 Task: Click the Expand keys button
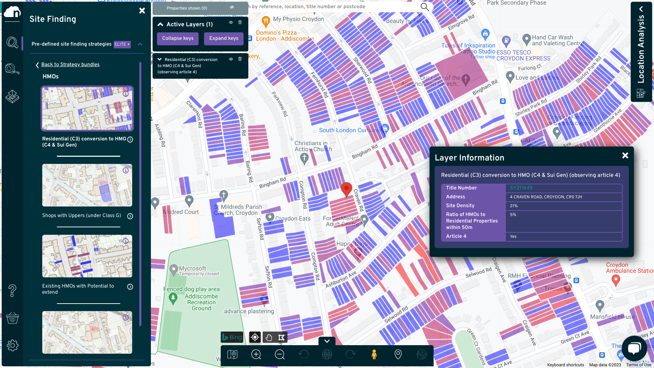(x=223, y=39)
